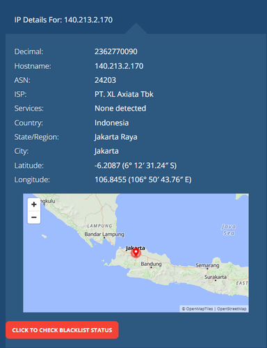The width and height of the screenshot is (267, 348).
Task: Select the ISP value PT. XL Axiata Tbk
Action: point(124,94)
